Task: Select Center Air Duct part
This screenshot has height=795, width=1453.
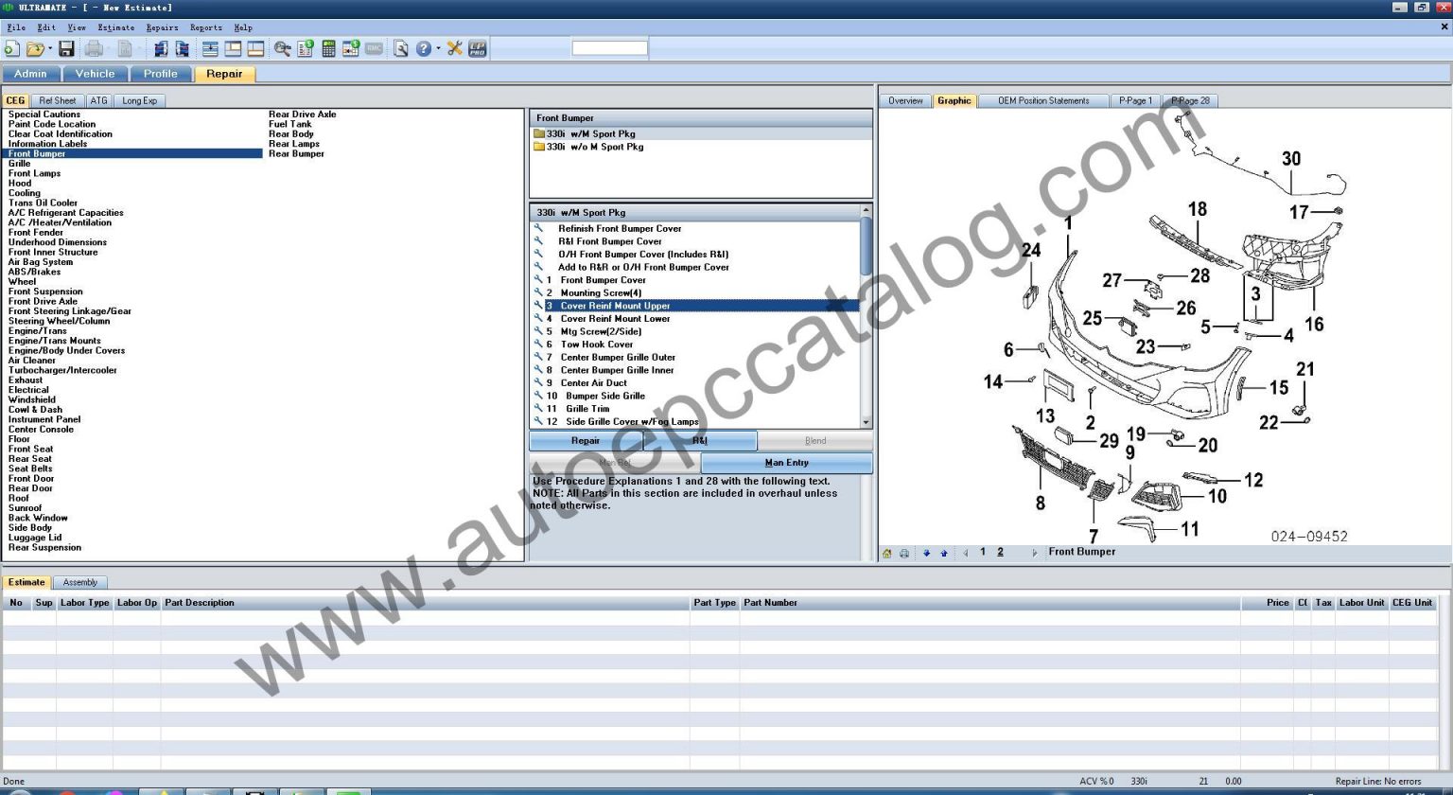Action: point(593,383)
